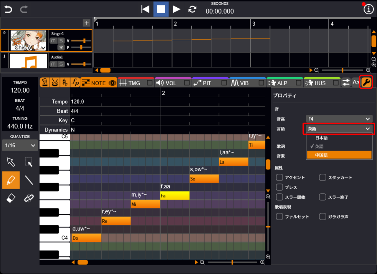This screenshot has width=377, height=274.
Task: Open the wrench properties panel
Action: coord(366,83)
